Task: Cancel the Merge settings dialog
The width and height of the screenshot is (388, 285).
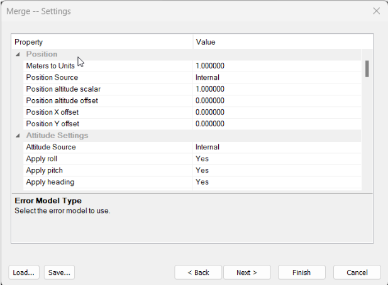Action: tap(357, 272)
